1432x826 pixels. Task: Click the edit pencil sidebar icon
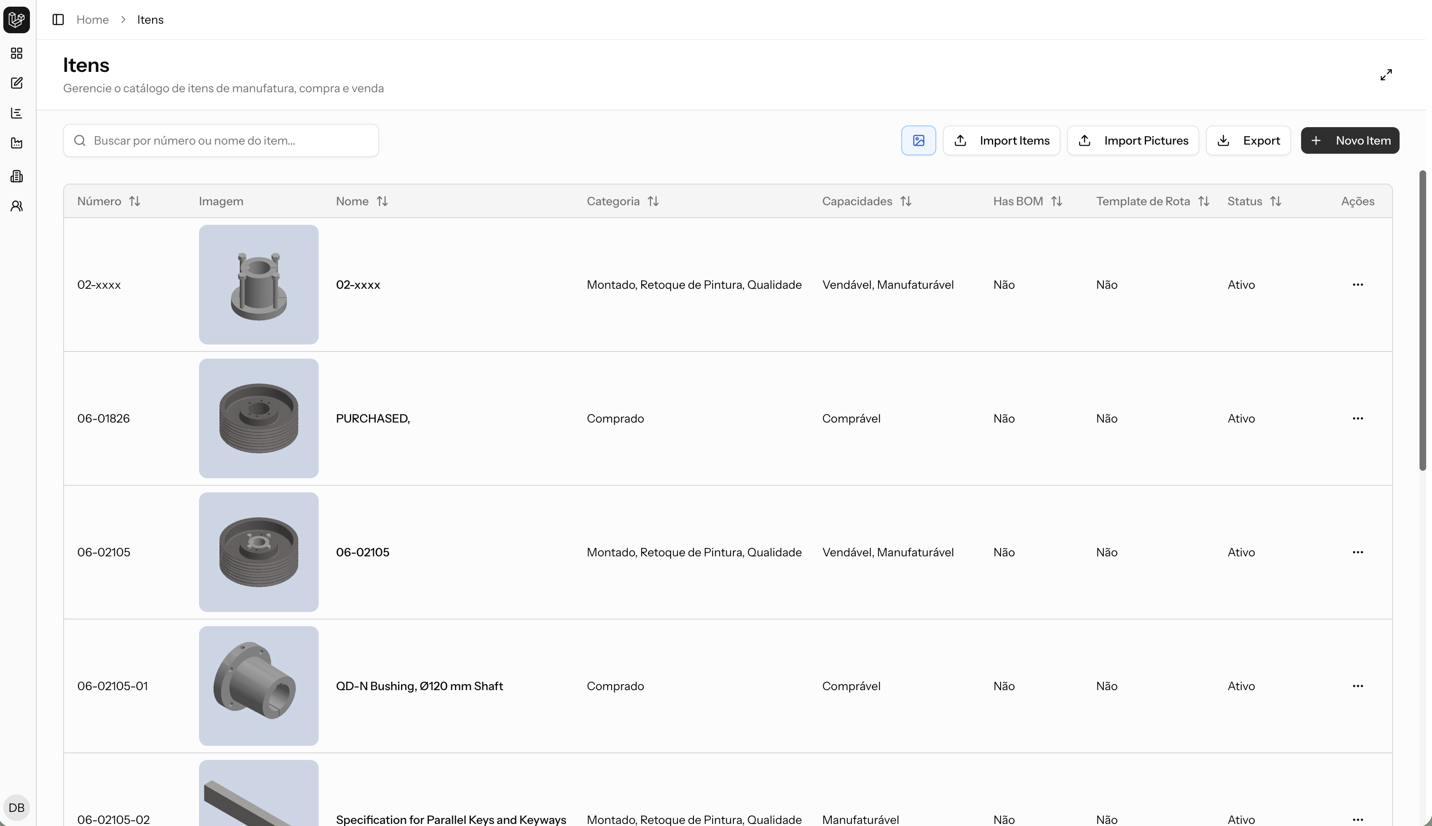17,84
